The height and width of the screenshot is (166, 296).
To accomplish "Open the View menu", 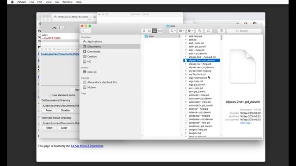I will (49, 2).
